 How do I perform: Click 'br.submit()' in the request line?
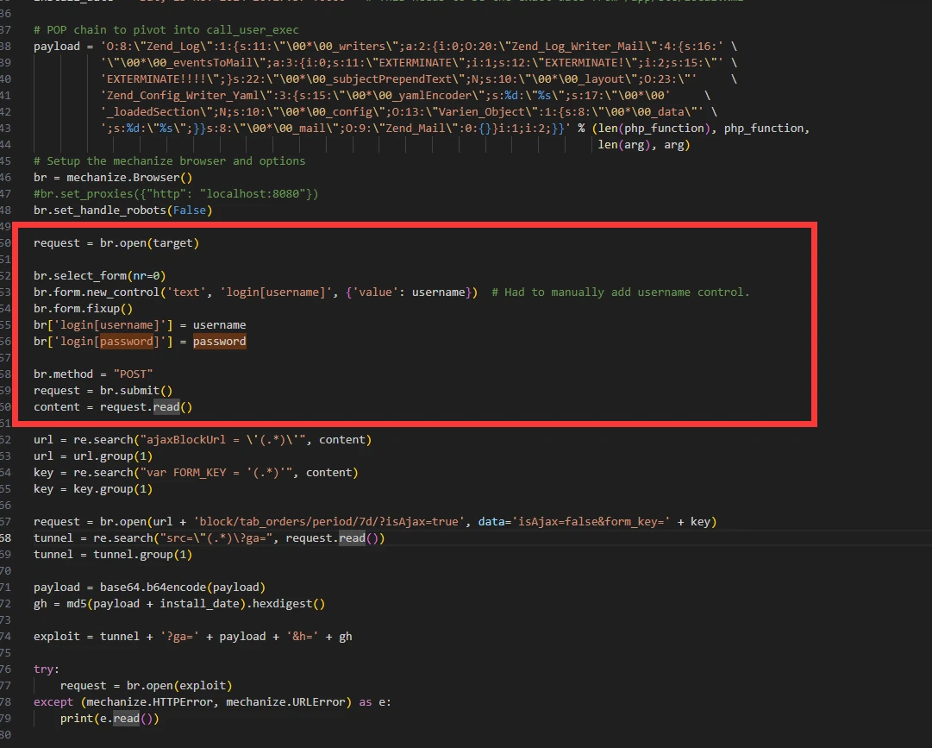(136, 391)
